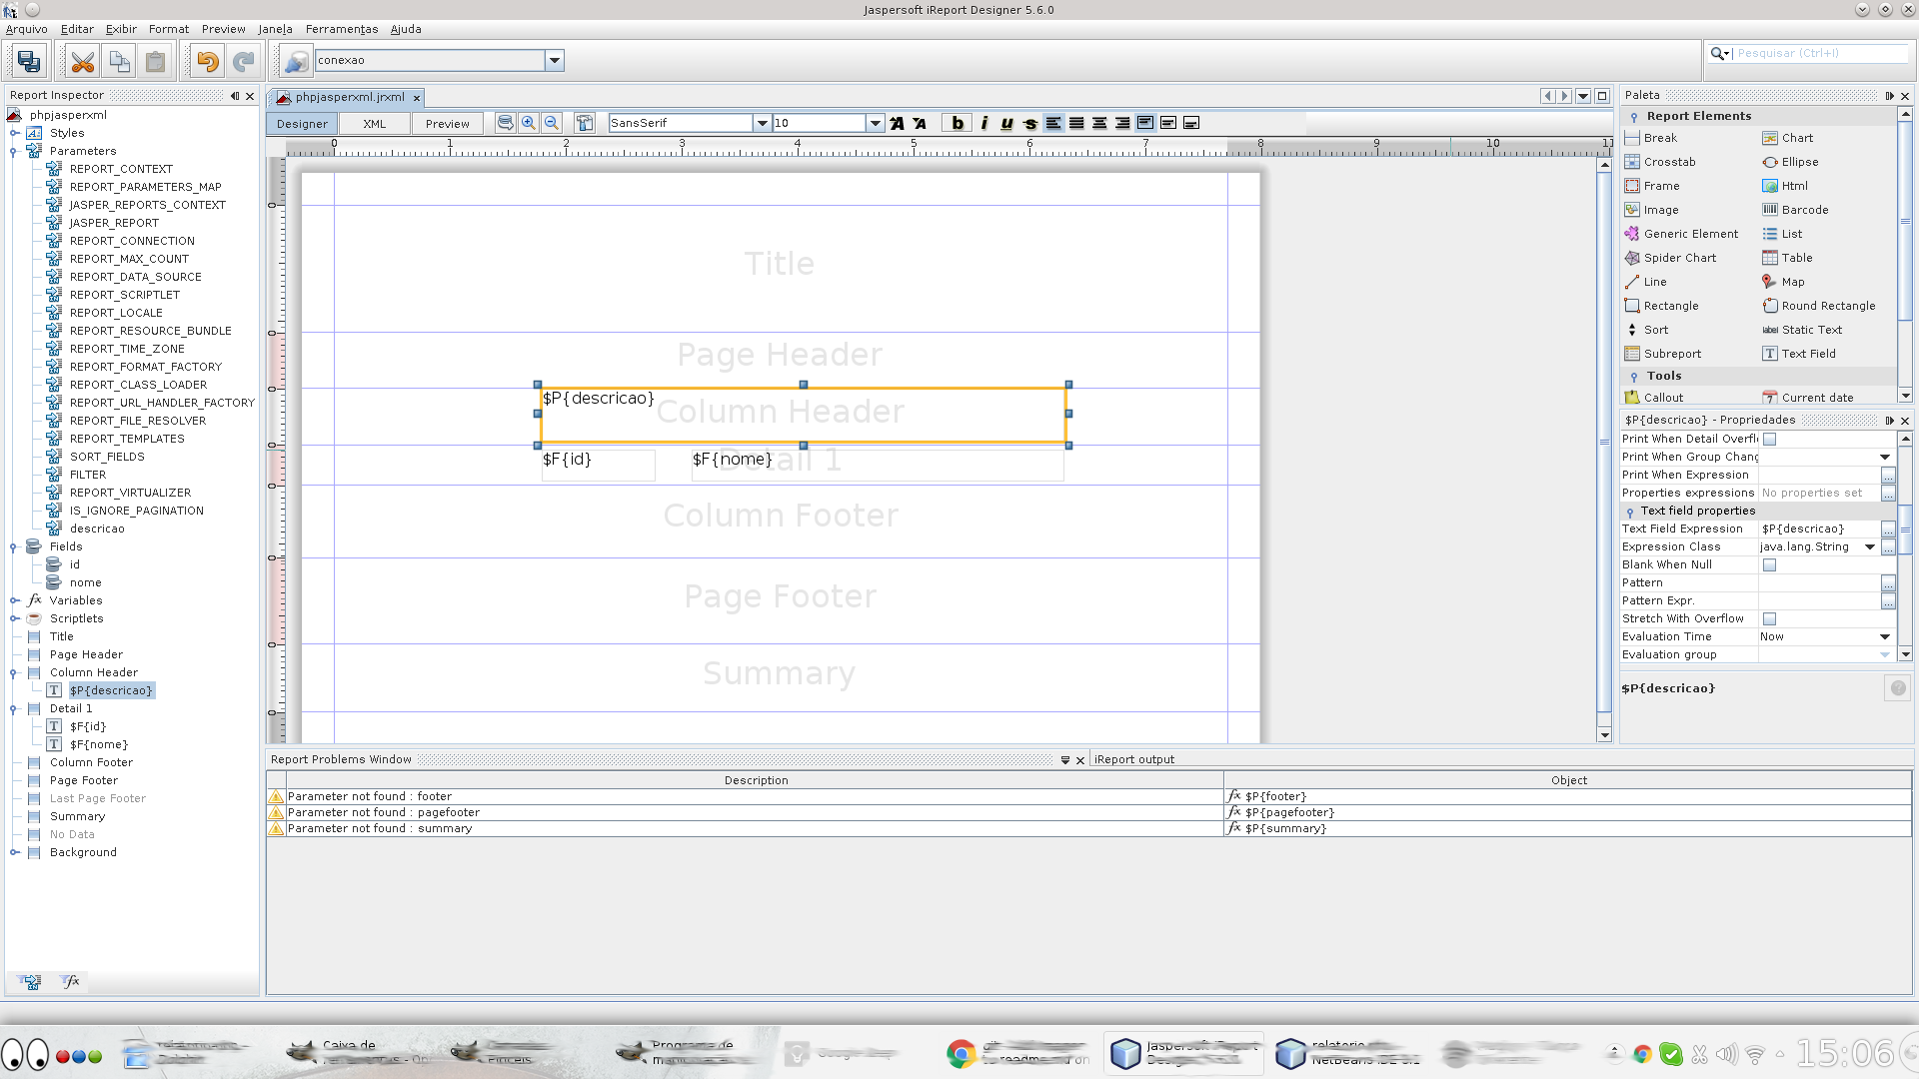Open the conexao datasource dropdown
1919x1079 pixels.
coord(554,61)
